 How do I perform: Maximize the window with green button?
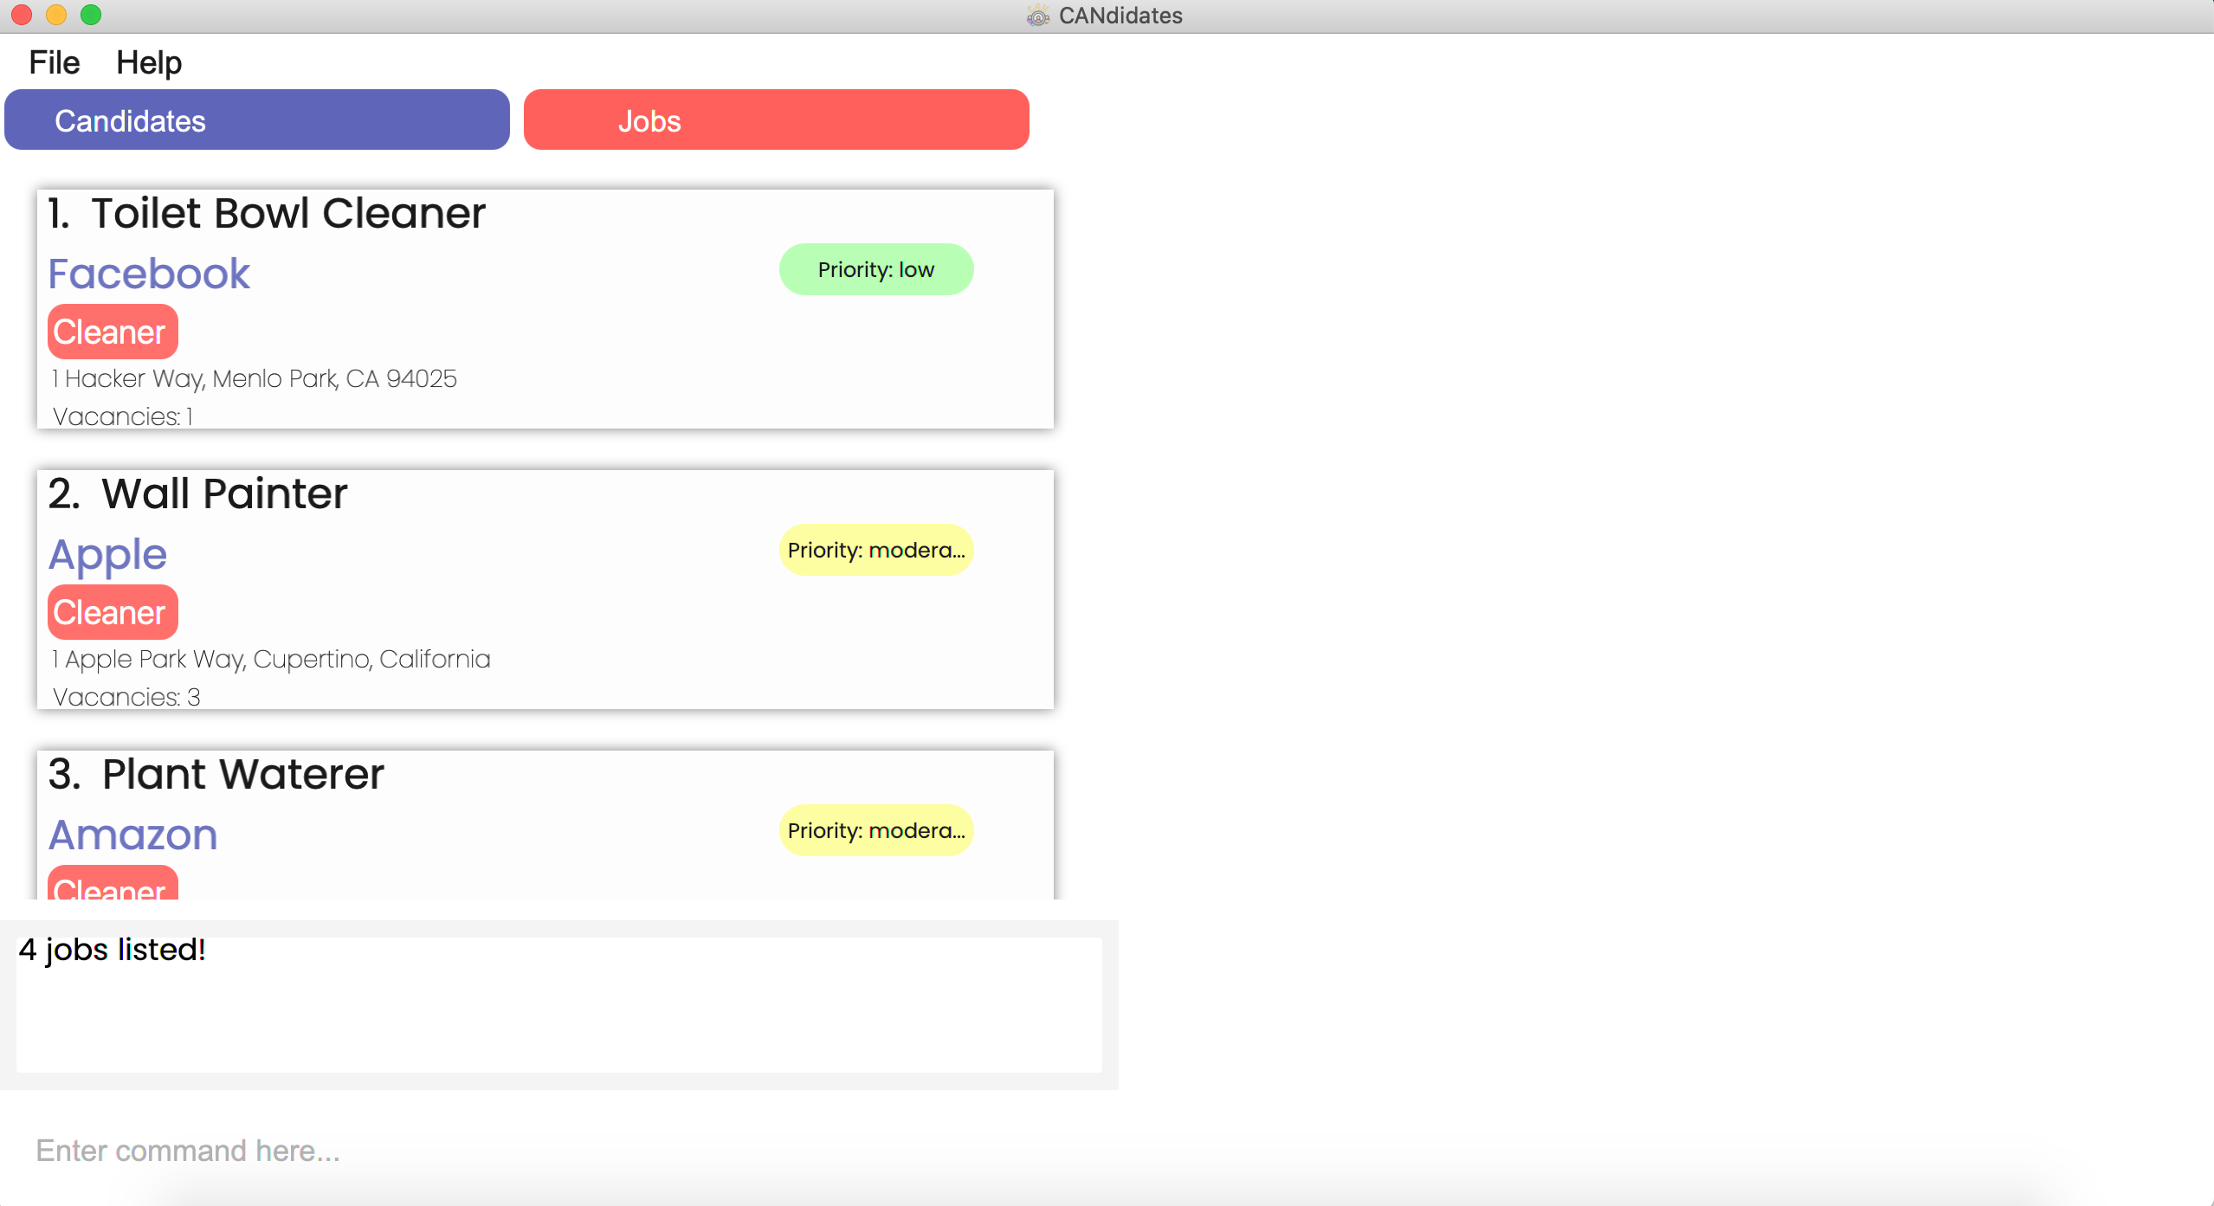91,15
